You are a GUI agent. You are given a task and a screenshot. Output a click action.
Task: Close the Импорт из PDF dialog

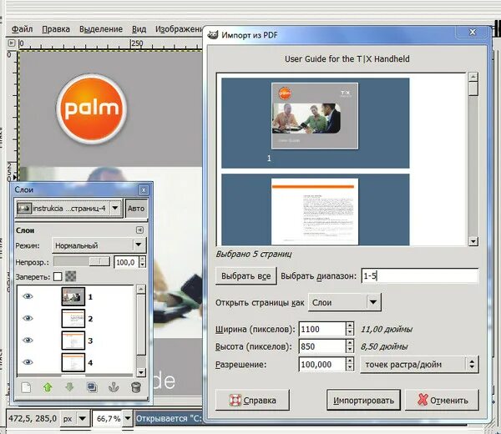point(473,32)
